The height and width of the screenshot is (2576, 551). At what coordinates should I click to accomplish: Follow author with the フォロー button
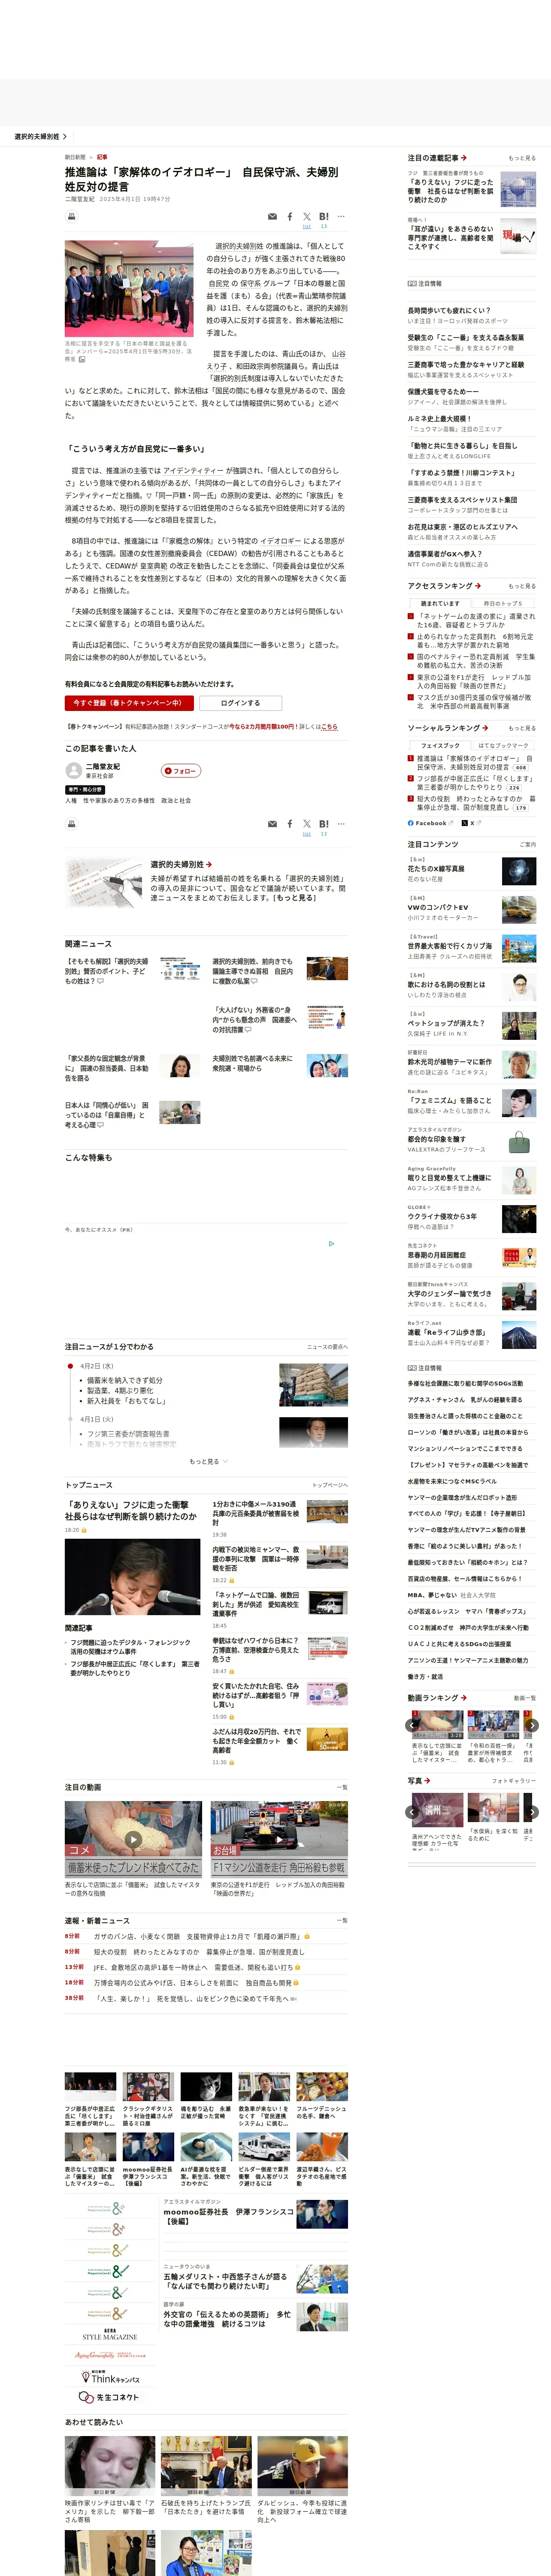(181, 771)
